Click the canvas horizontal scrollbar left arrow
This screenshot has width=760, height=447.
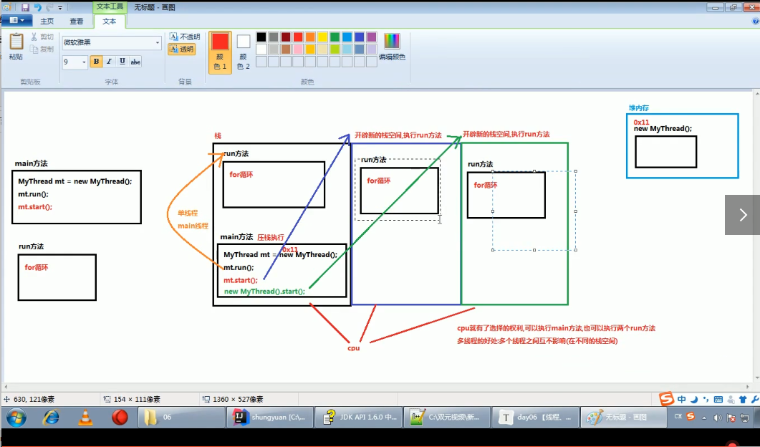(6, 387)
